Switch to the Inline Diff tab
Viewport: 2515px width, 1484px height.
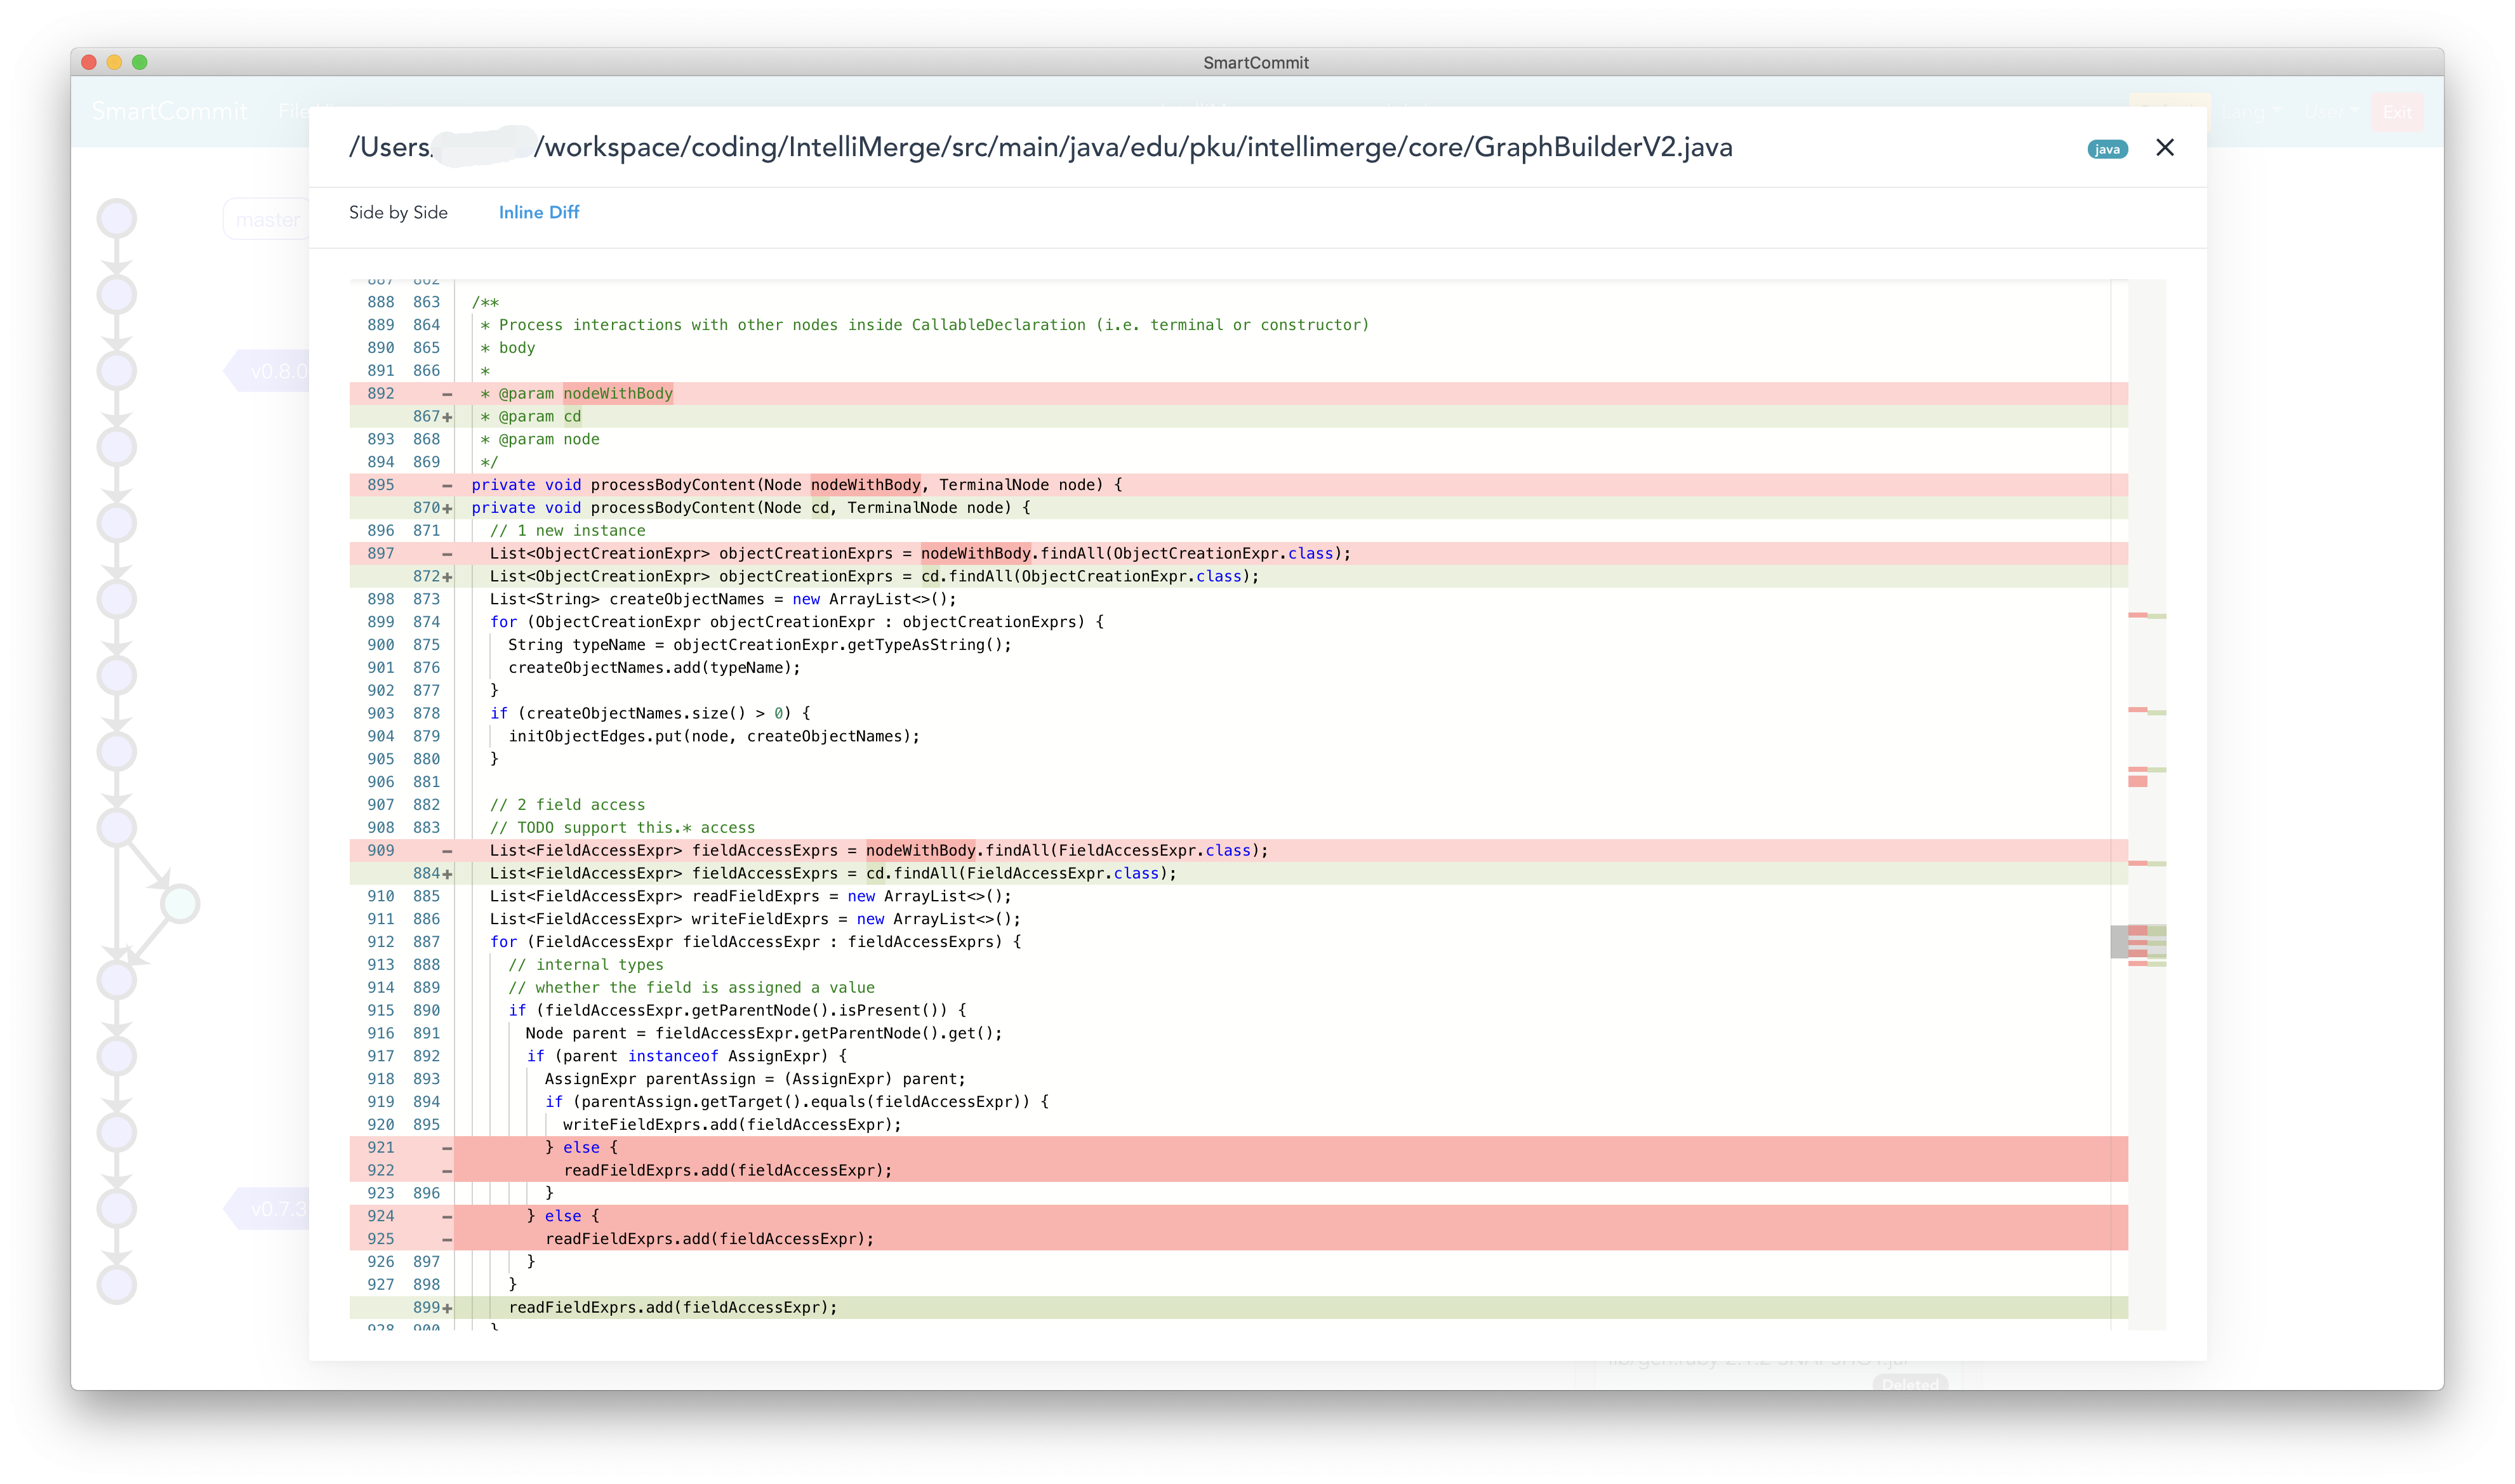pyautogui.click(x=539, y=213)
